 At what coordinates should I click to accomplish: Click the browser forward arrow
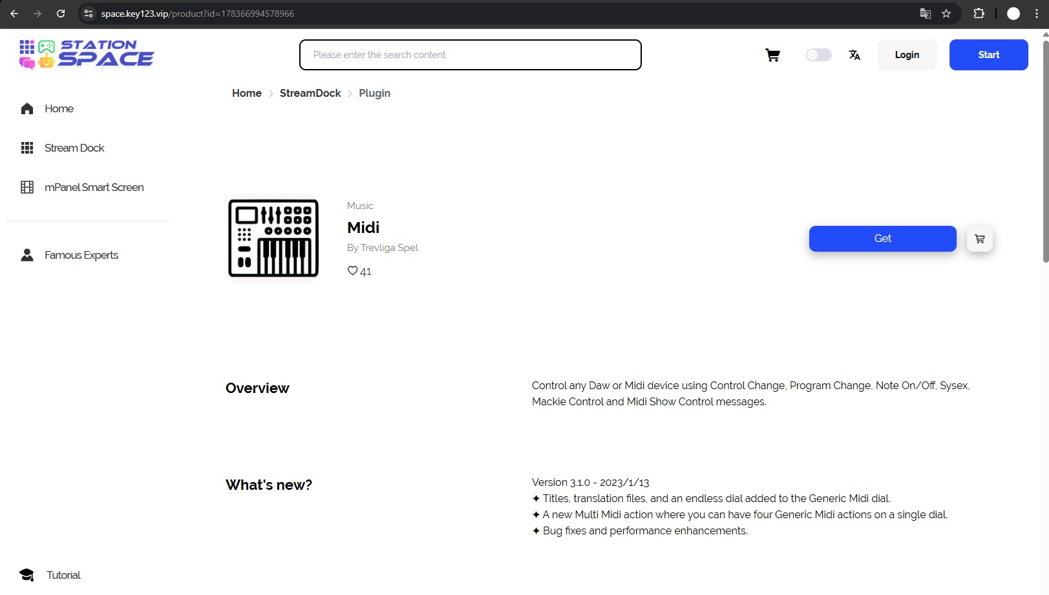tap(37, 14)
